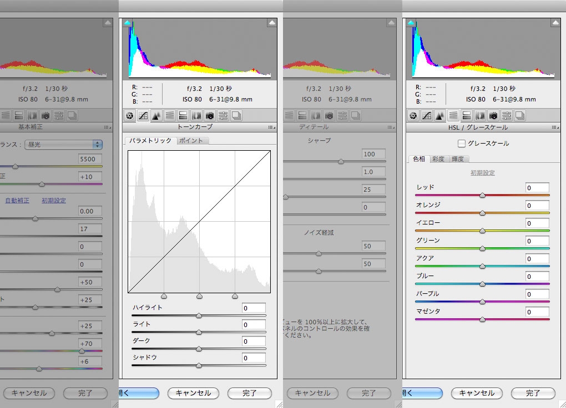The height and width of the screenshot is (408, 566).
Task: Switch to Tone Curve icon in HSL panel
Action: (x=426, y=115)
